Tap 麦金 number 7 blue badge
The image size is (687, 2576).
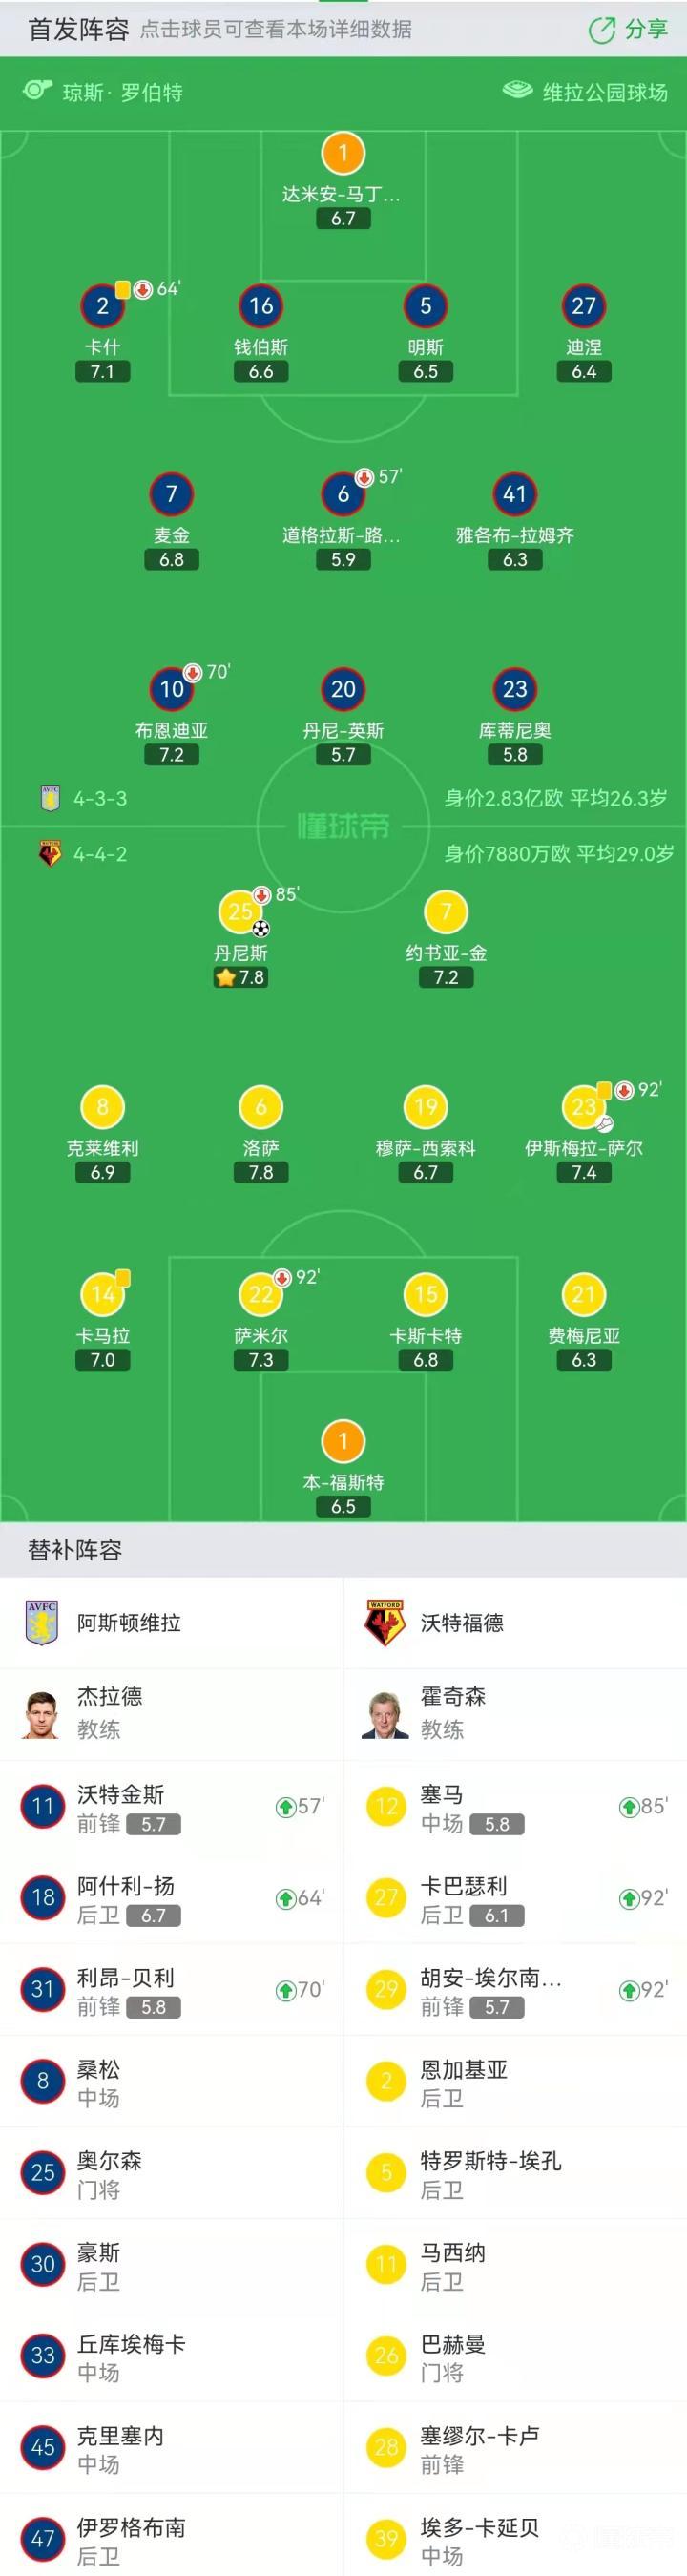172,493
